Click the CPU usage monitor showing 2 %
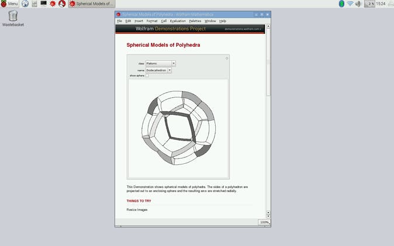 tap(369, 3)
